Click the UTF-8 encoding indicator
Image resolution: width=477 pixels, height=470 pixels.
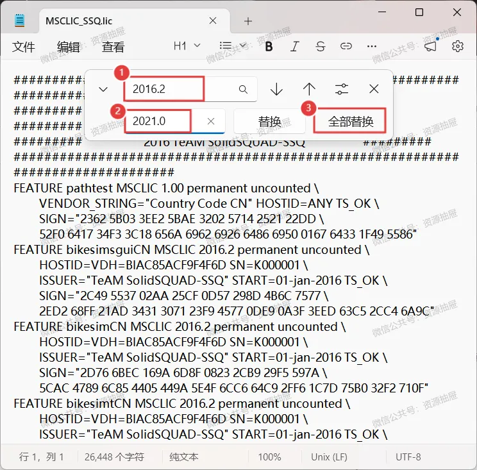point(408,457)
